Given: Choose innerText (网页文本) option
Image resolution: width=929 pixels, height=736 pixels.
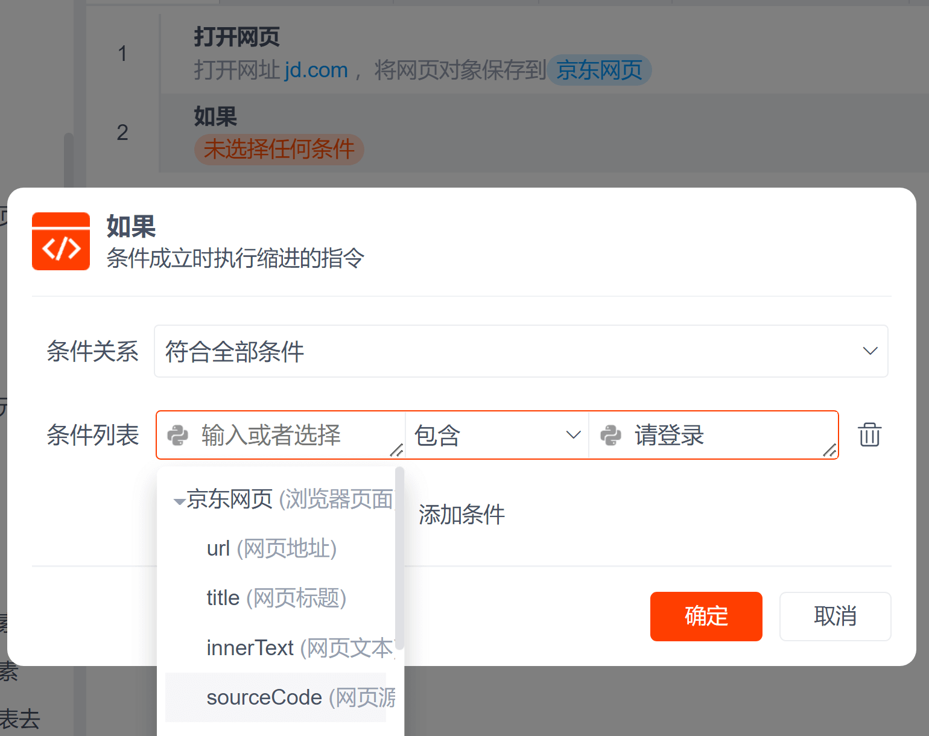Looking at the screenshot, I should coord(299,648).
